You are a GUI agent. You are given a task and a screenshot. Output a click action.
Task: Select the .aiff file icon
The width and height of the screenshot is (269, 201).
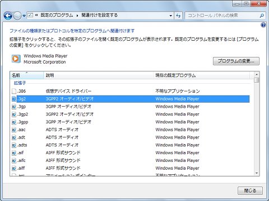click(x=14, y=168)
